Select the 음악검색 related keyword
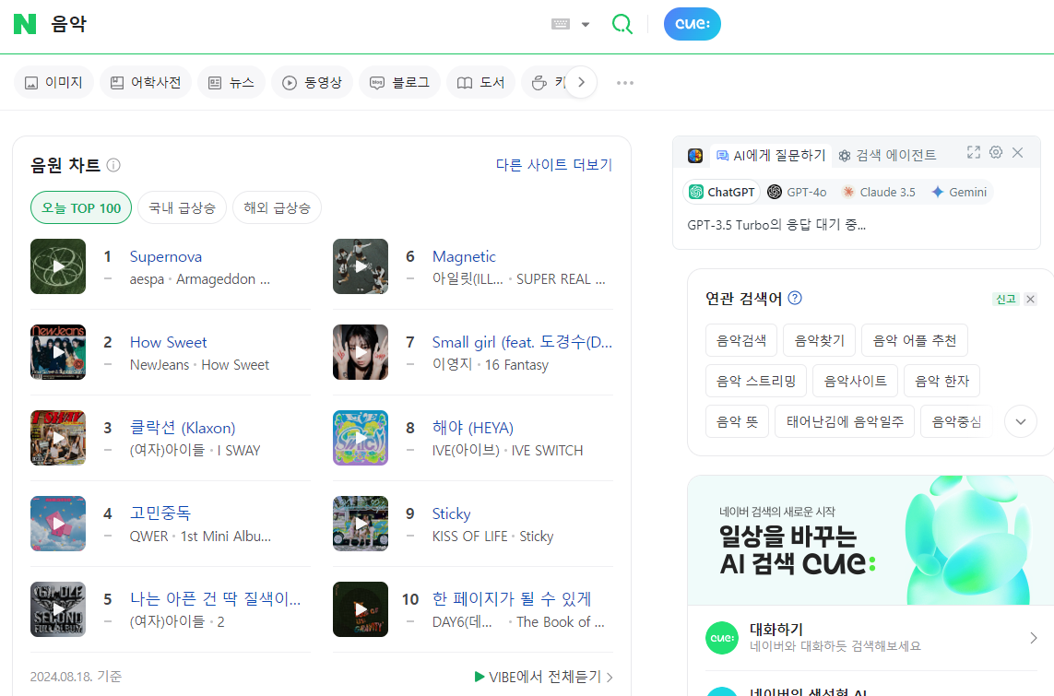The image size is (1054, 696). (741, 340)
